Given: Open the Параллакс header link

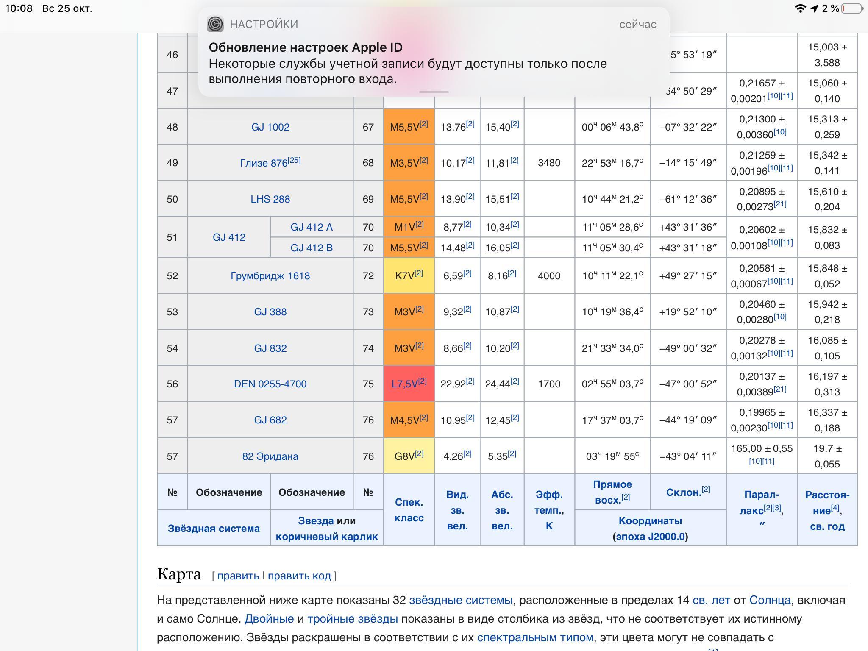Looking at the screenshot, I should 762,503.
